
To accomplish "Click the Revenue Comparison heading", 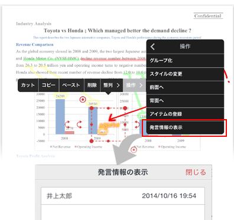I will (x=35, y=45).
